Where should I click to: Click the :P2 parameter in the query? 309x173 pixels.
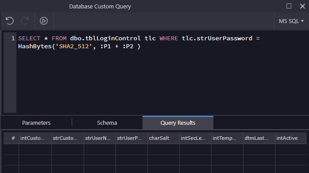tap(128, 46)
